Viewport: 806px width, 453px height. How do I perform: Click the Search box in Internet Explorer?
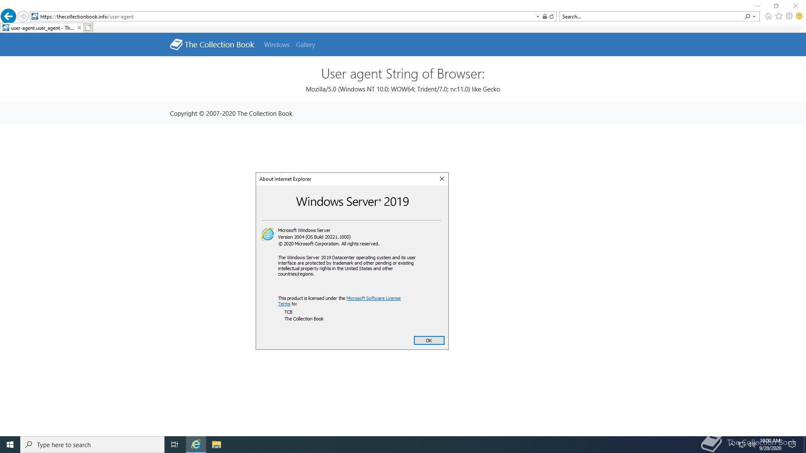point(652,16)
